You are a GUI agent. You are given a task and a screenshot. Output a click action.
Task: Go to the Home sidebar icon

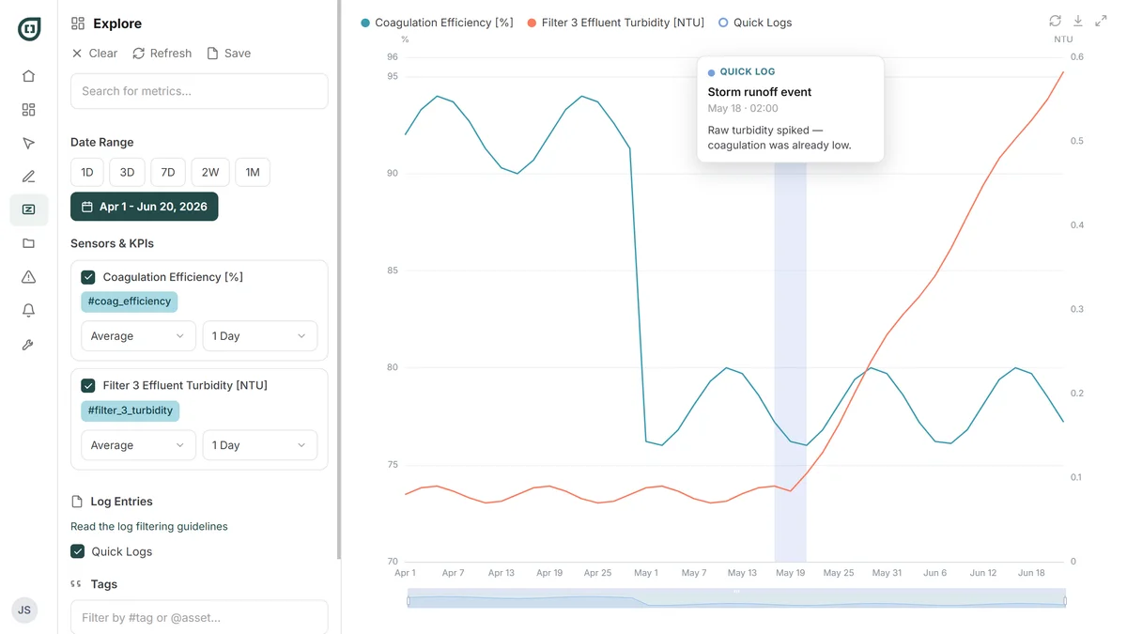(28, 76)
